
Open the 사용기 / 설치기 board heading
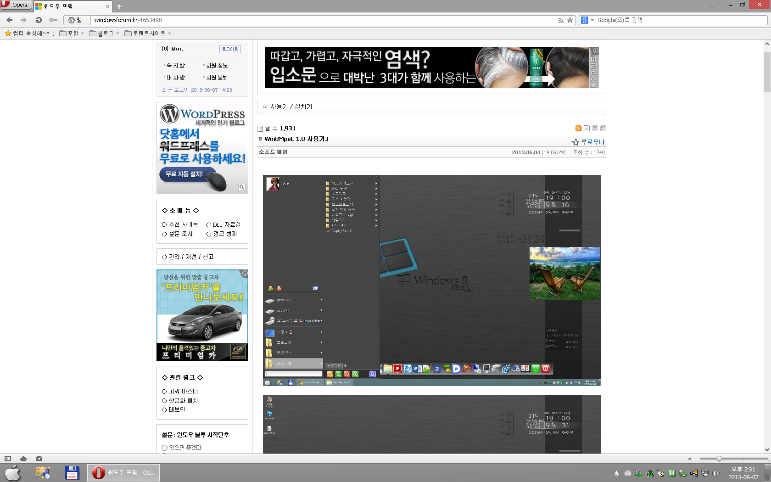pos(291,106)
